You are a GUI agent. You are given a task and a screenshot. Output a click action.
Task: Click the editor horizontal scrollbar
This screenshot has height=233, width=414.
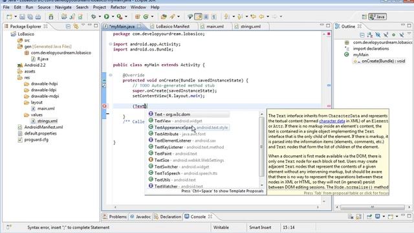point(217,207)
